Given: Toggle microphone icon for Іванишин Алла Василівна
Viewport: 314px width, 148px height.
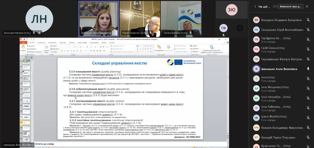Looking at the screenshot, I should (308, 69).
